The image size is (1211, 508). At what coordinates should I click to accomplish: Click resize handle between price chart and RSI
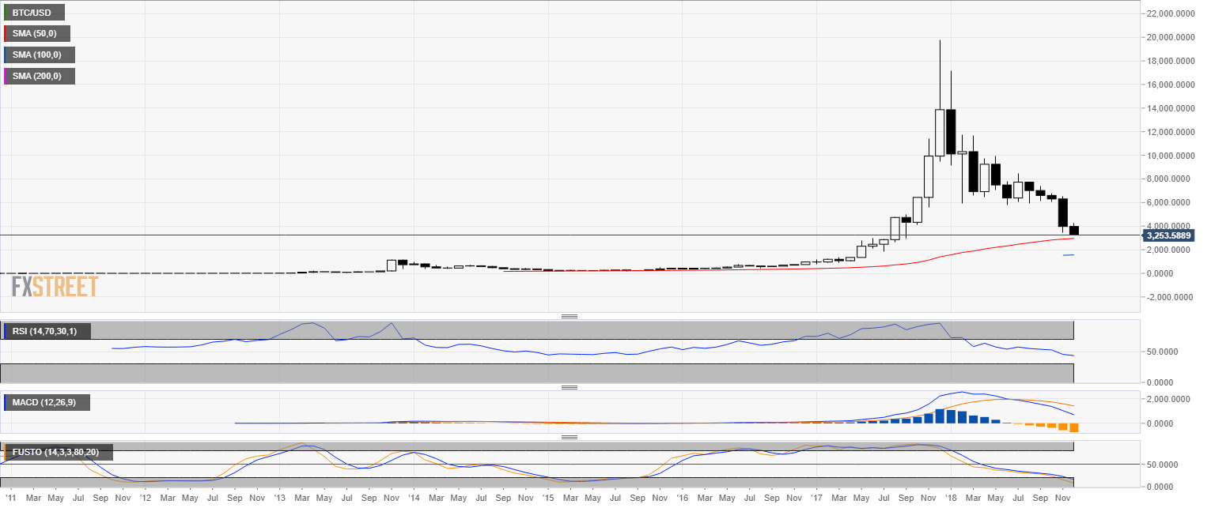(x=569, y=316)
